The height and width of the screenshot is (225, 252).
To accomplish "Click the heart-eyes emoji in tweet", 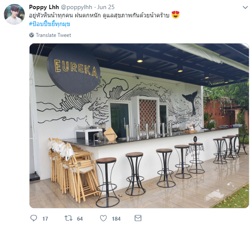I will (176, 15).
